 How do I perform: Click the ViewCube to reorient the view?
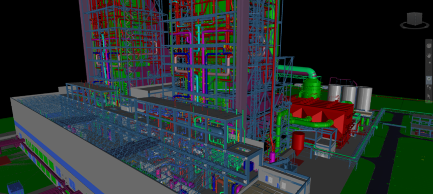click(415, 19)
